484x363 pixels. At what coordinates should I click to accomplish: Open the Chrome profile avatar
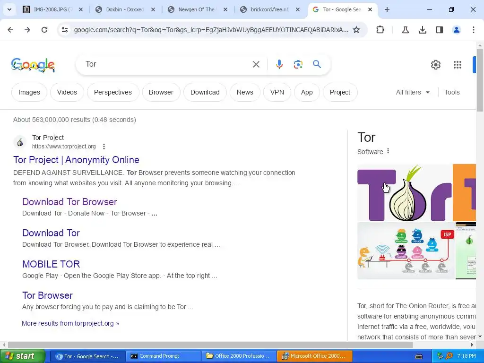click(x=456, y=30)
